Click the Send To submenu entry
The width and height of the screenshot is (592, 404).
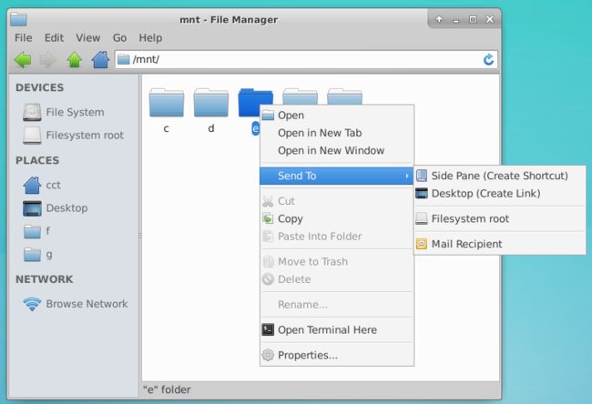click(337, 176)
